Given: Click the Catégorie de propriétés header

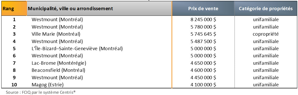Looking at the screenshot, I should (266, 9).
